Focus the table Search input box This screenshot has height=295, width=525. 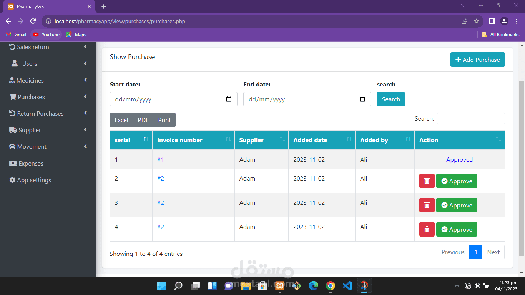coord(471,118)
